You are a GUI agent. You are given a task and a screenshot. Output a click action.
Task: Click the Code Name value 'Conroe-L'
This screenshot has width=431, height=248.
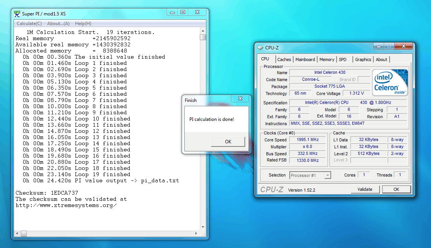(311, 79)
